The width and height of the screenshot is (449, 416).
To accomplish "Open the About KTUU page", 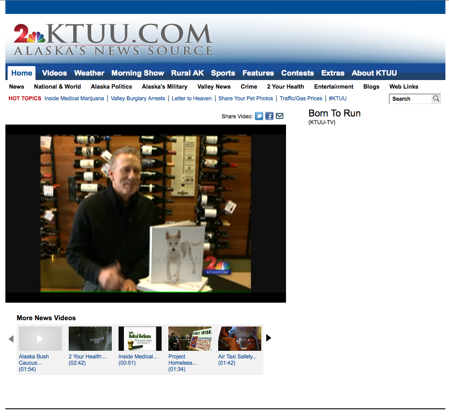I will point(374,73).
